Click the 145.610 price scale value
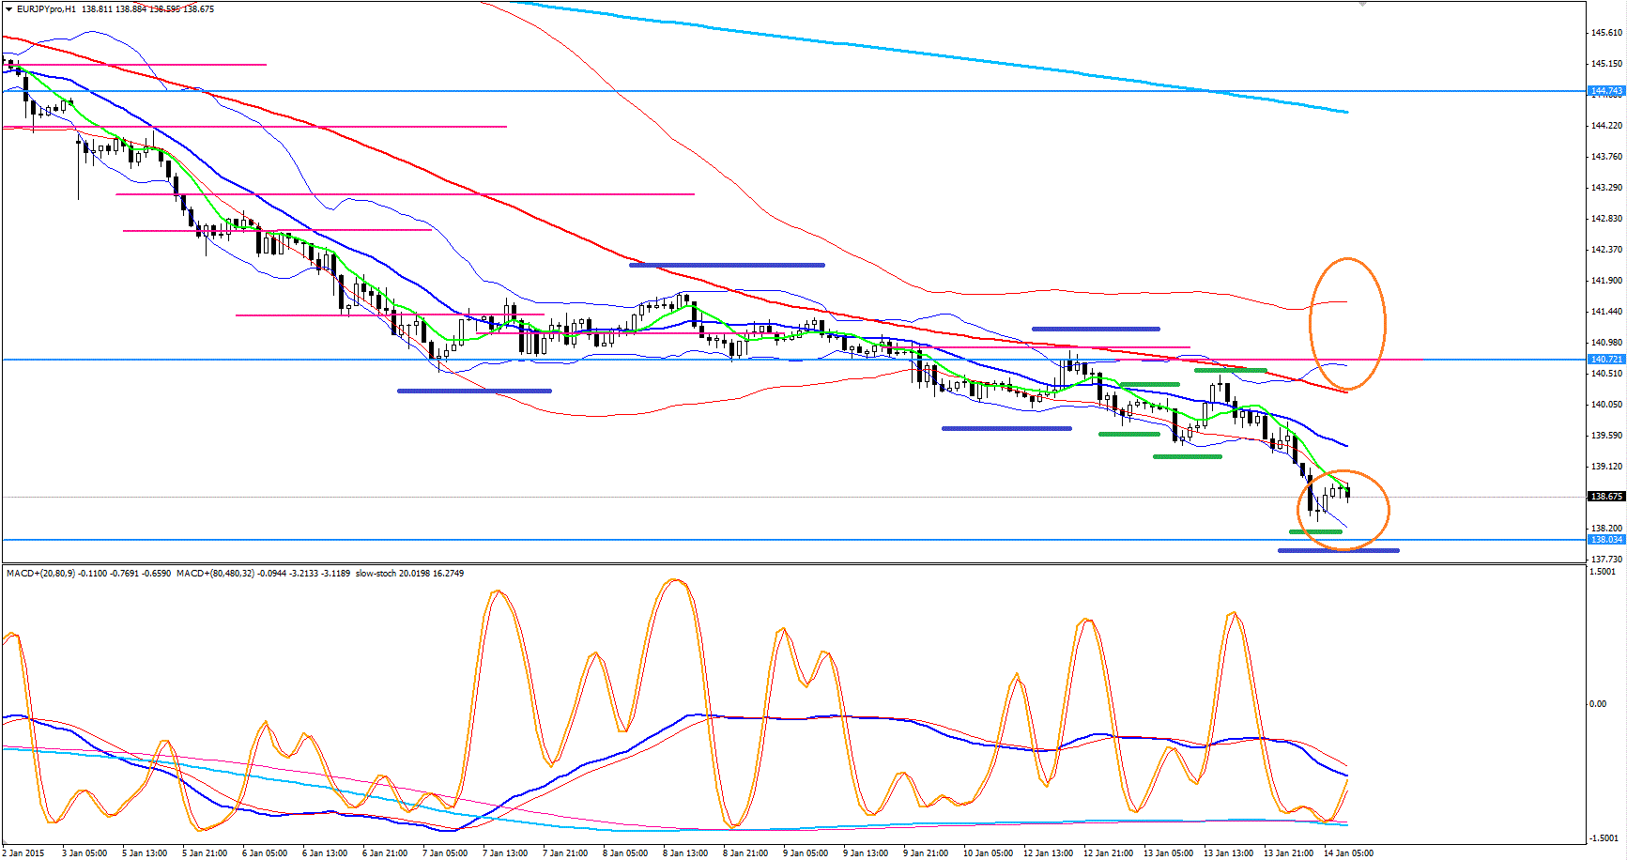The width and height of the screenshot is (1627, 860). pyautogui.click(x=1605, y=33)
